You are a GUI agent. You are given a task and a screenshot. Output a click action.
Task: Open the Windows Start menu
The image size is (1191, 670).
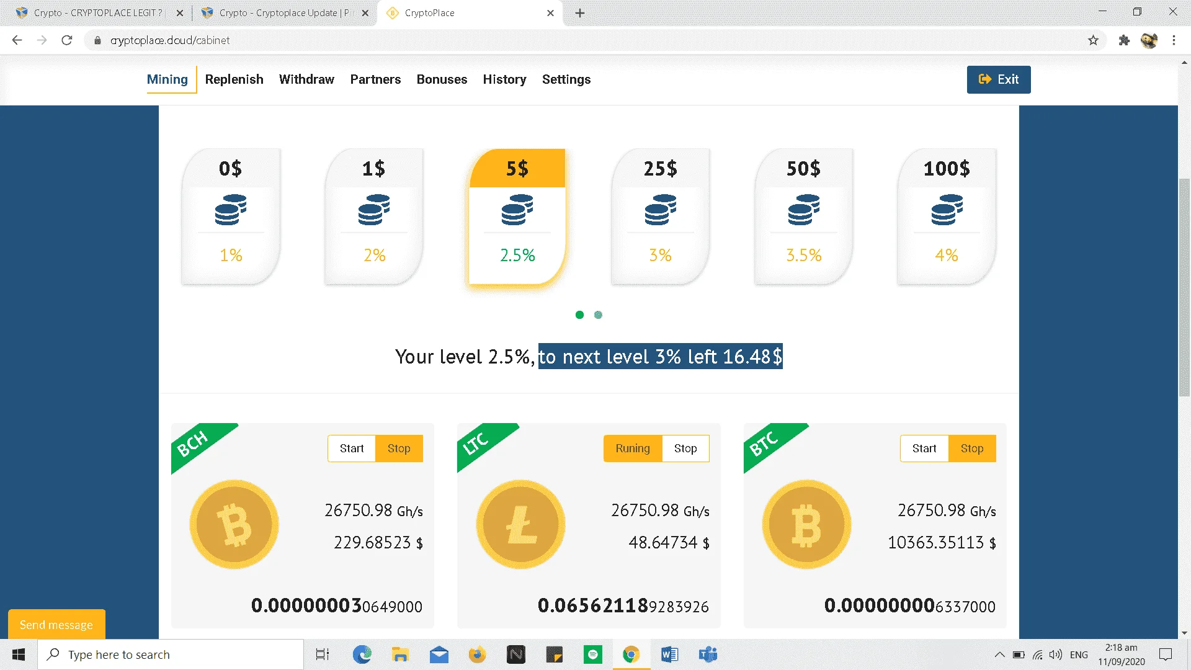point(19,654)
